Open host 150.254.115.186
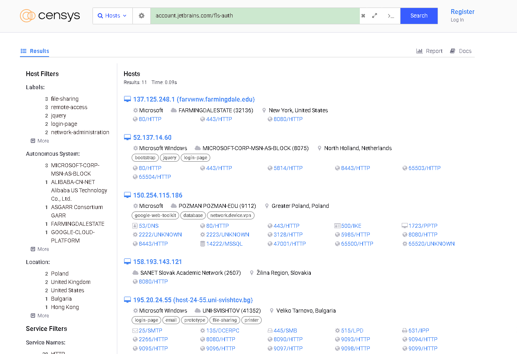 (x=158, y=195)
